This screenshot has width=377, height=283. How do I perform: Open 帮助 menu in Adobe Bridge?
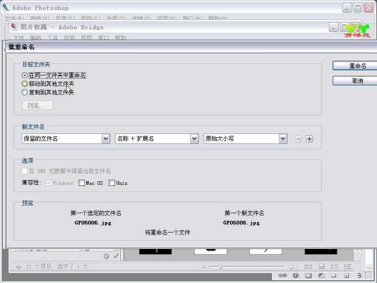point(121,38)
